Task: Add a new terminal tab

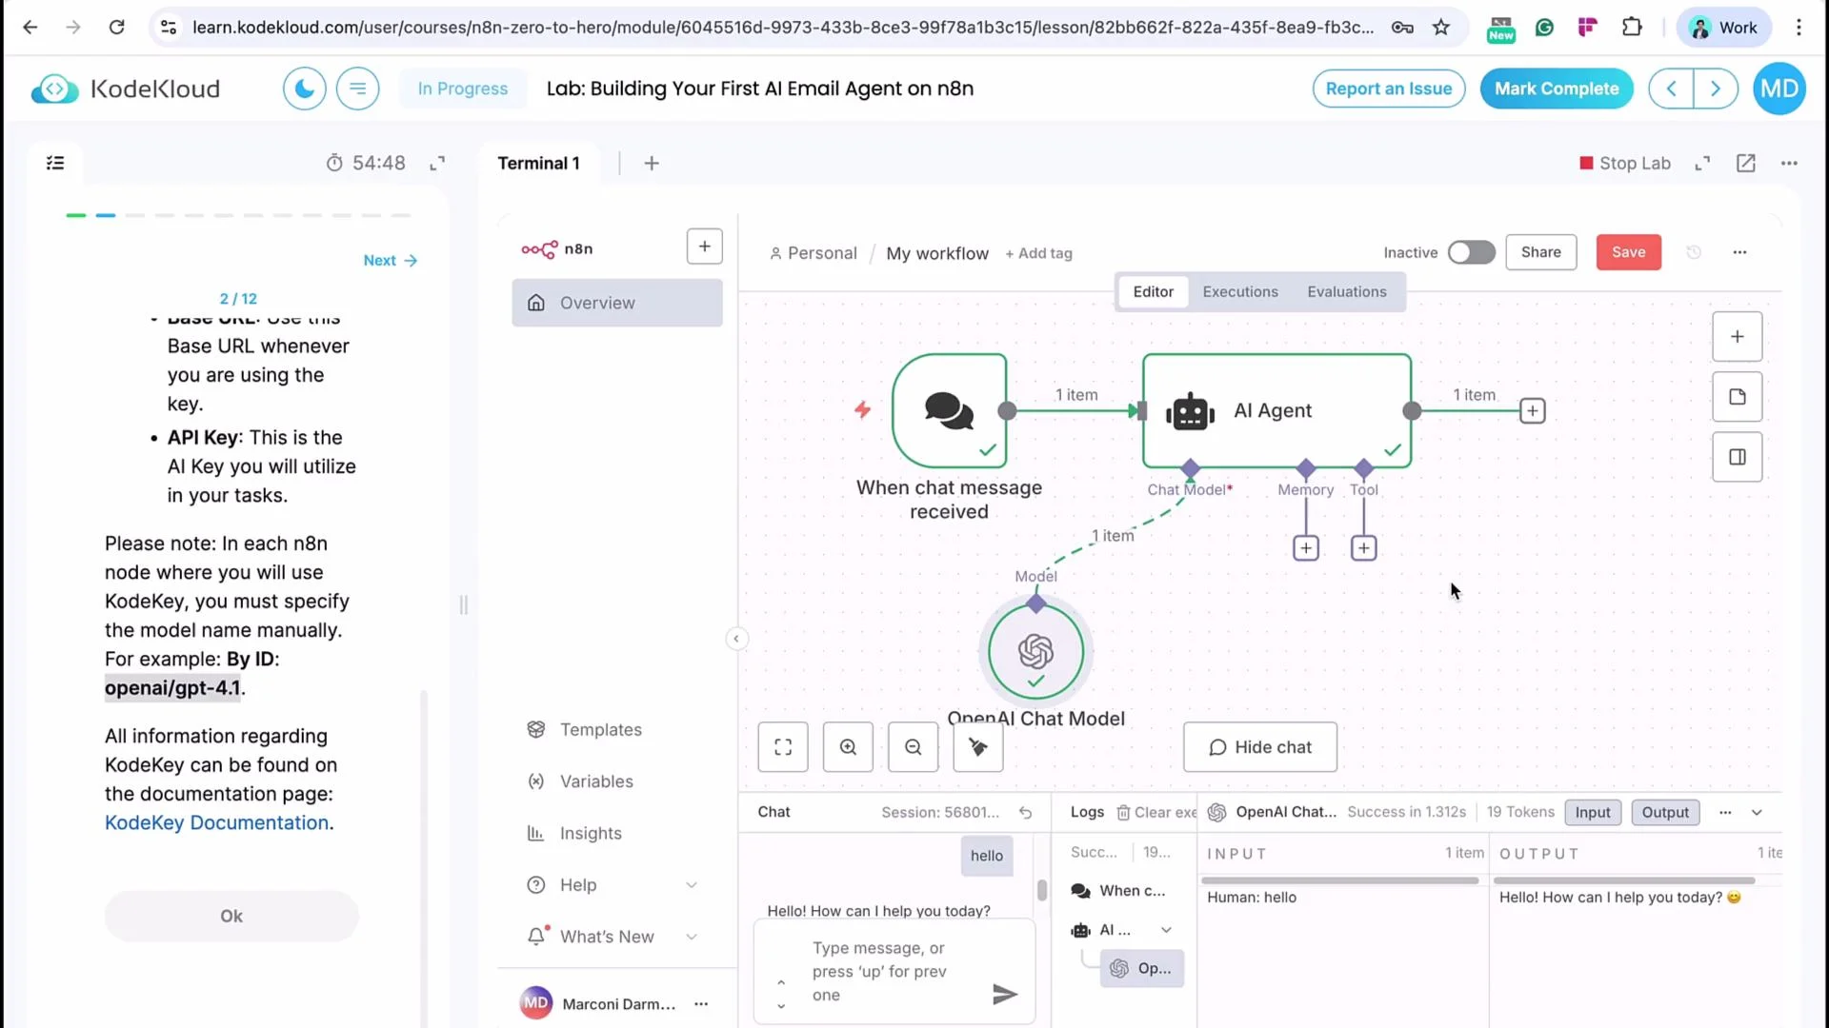Action: click(652, 164)
